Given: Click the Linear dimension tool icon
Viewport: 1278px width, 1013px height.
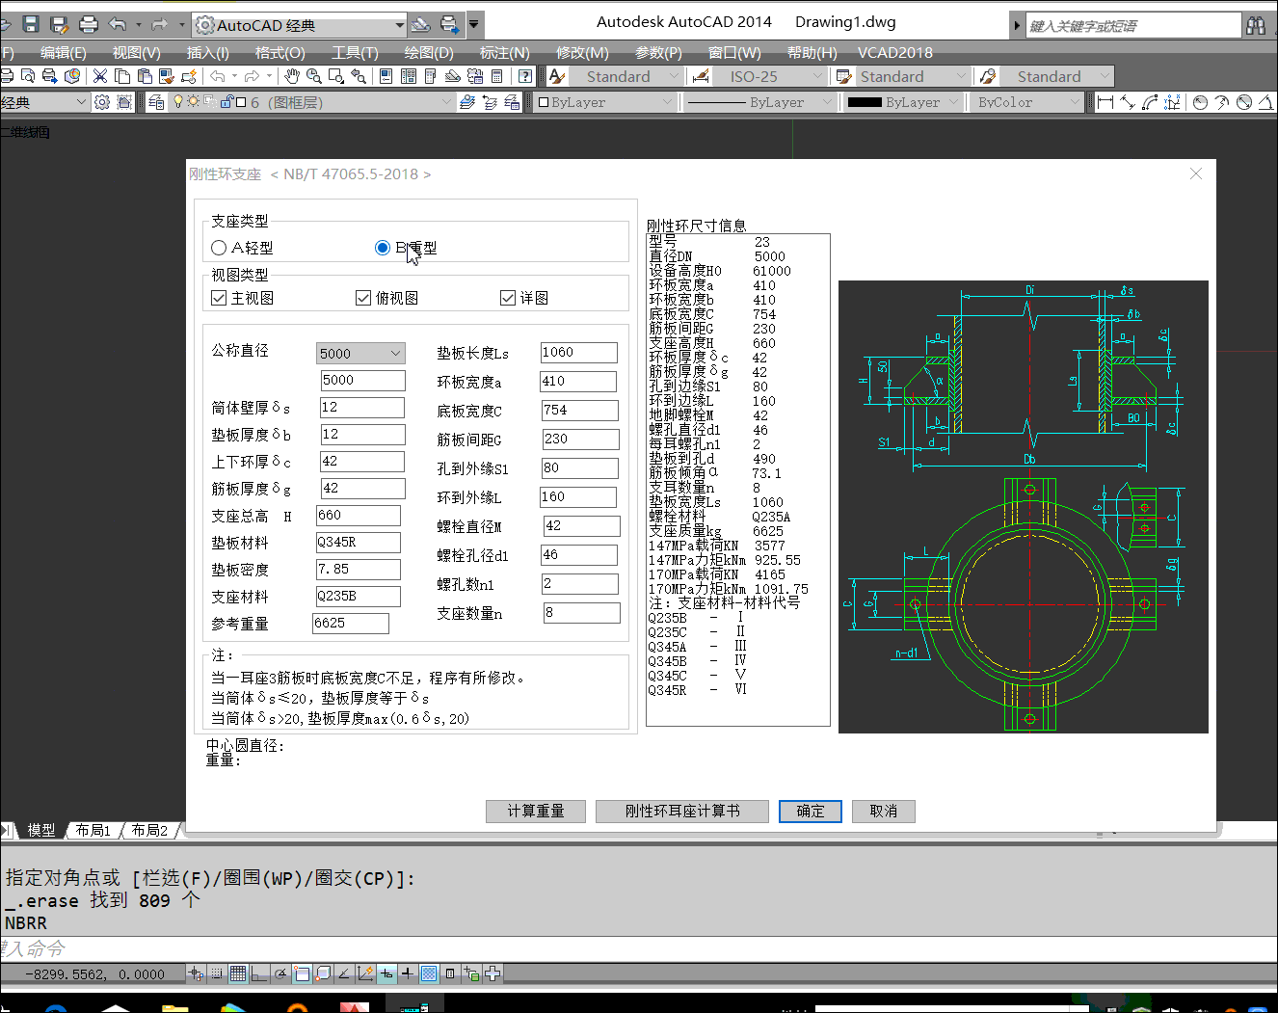Looking at the screenshot, I should point(1105,102).
